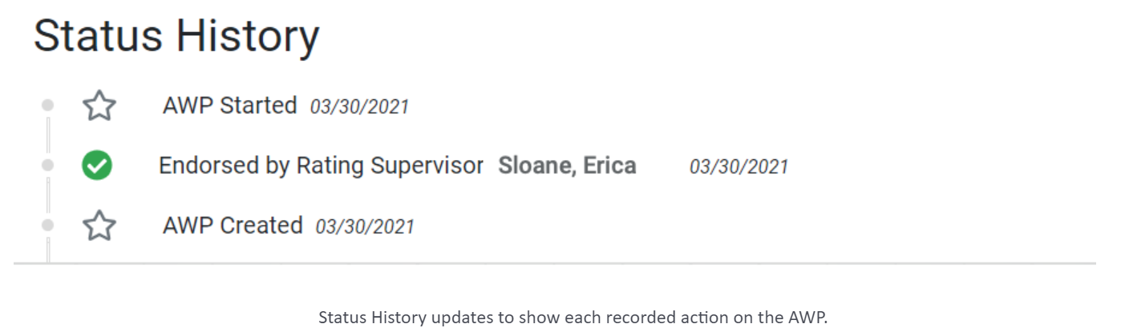Select the timeline dot for Endorsed entry
1125x336 pixels.
coord(48,165)
